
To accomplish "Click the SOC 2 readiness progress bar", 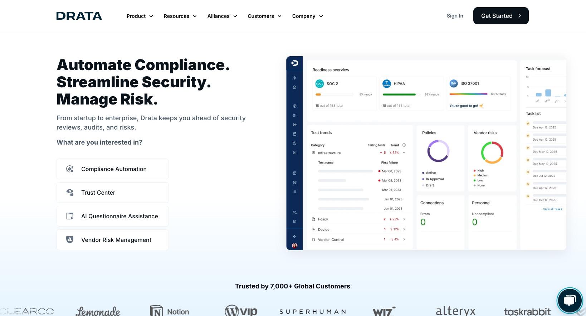I will pos(334,94).
